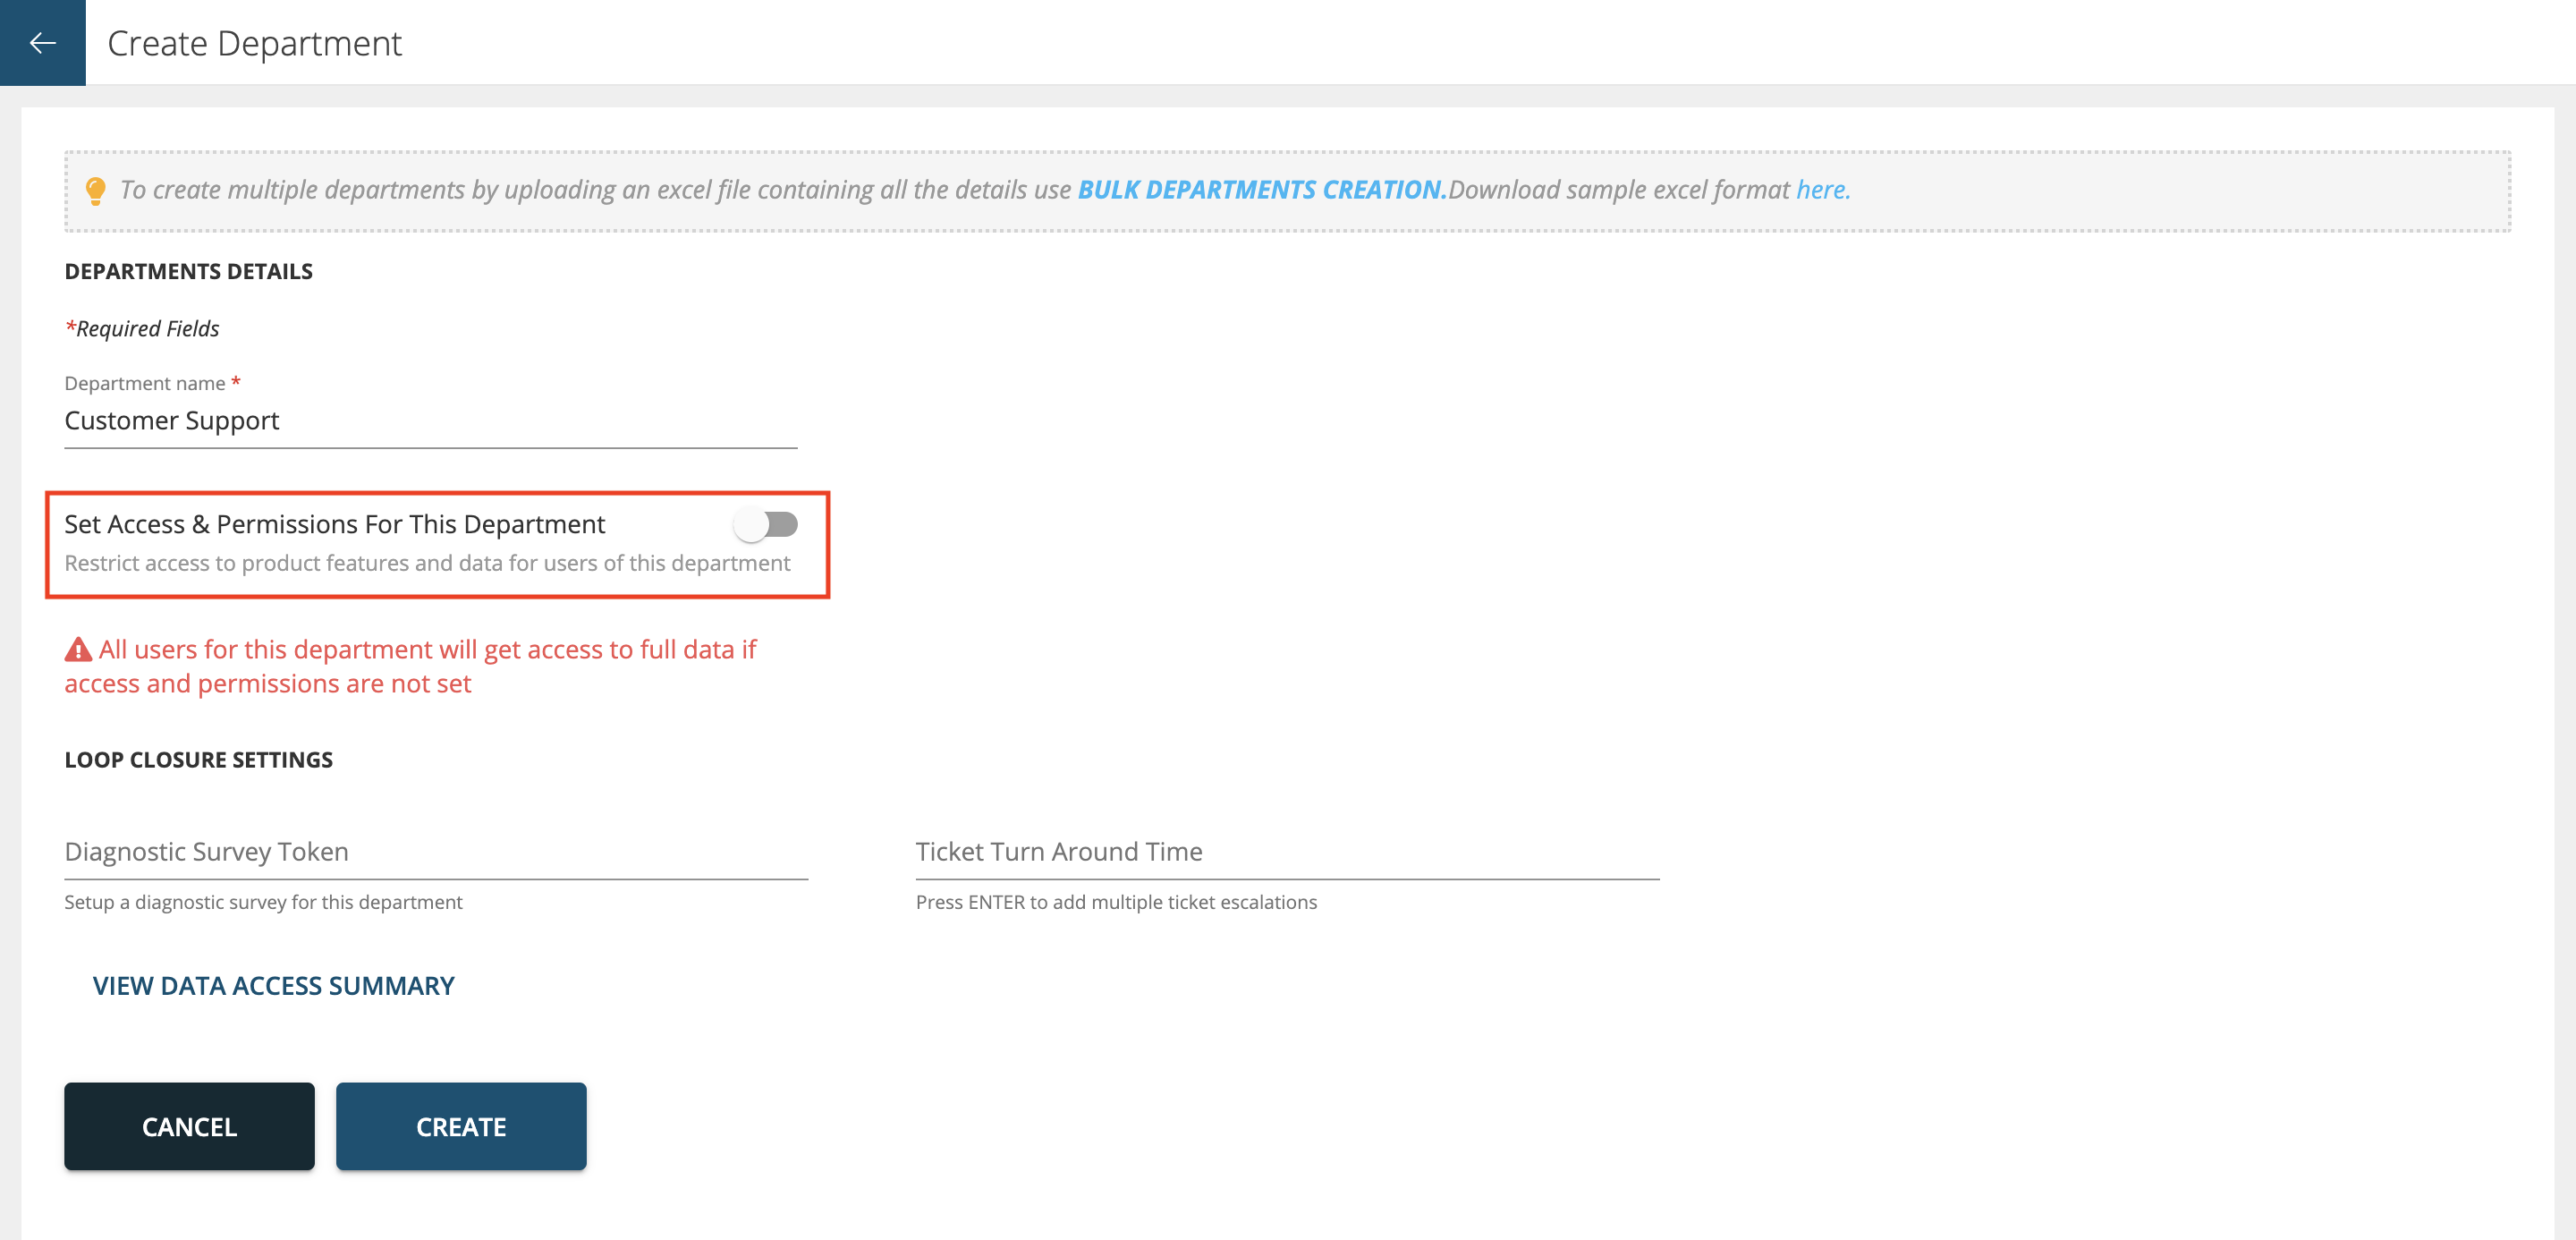
Task: Open VIEW DATA ACCESS SUMMARY
Action: click(x=273, y=986)
